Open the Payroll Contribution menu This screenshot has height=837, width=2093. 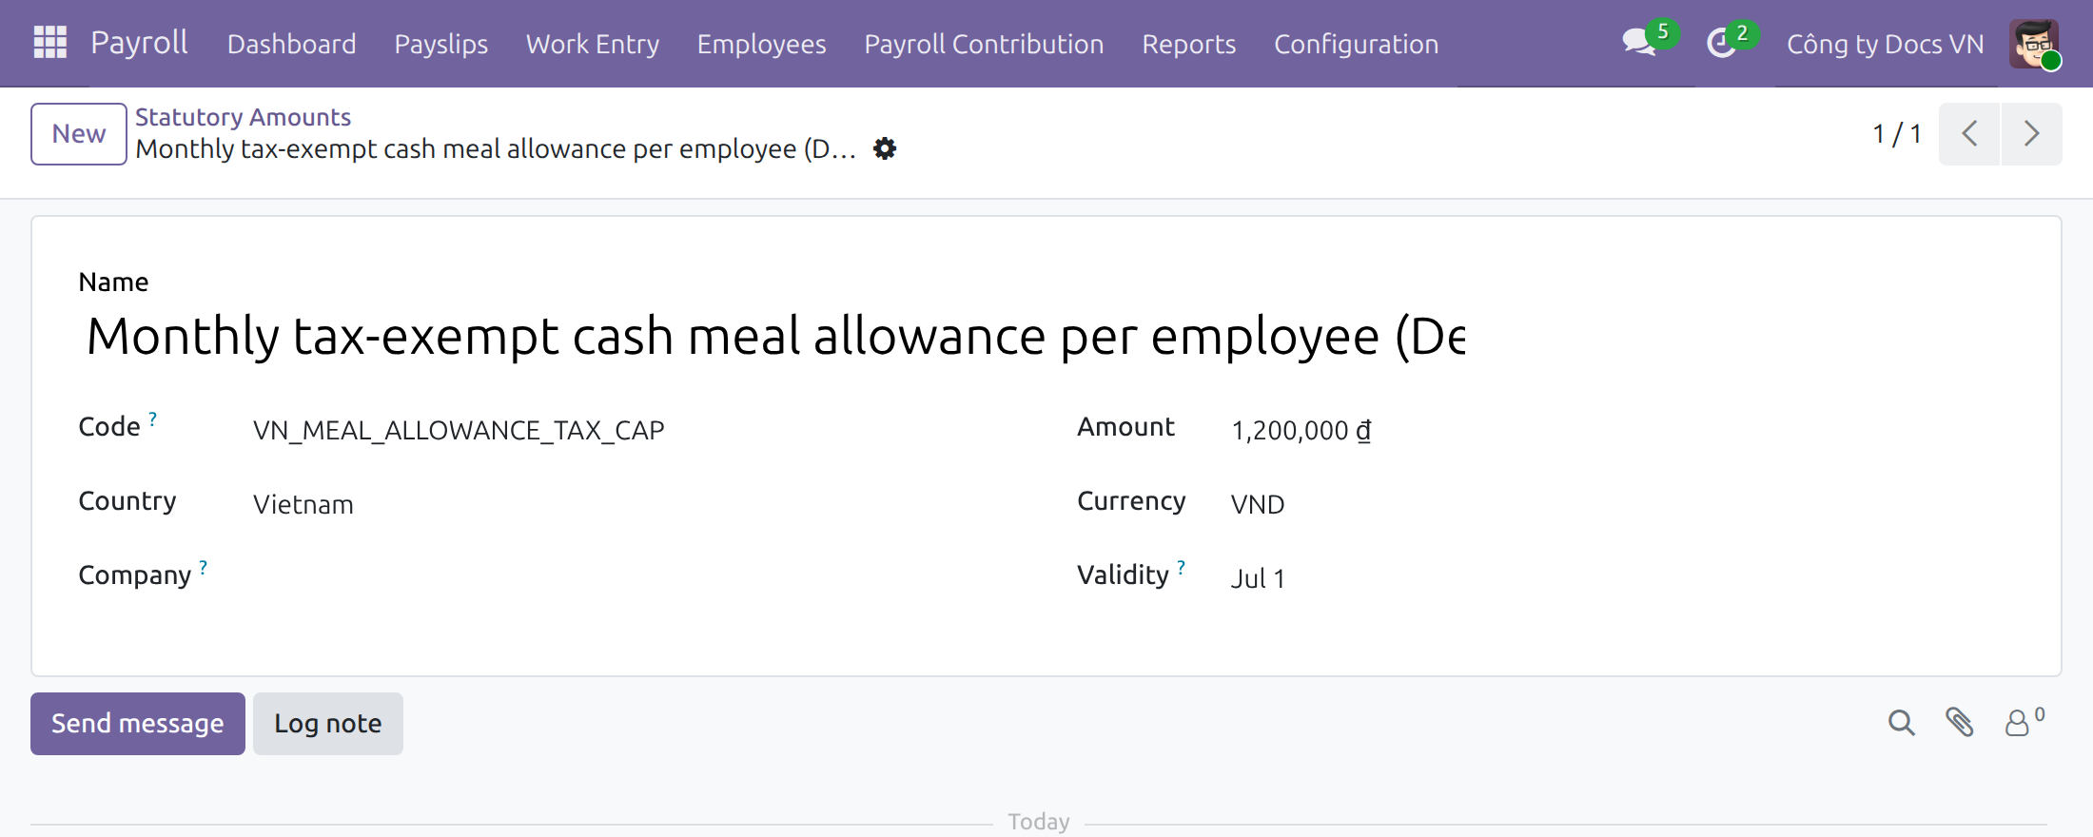click(x=984, y=44)
